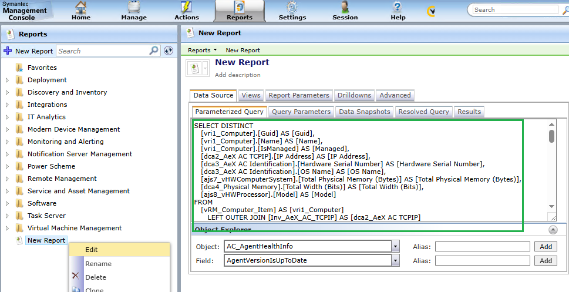This screenshot has height=292, width=569.
Task: Click the Norton checkmark logo icon
Action: coord(430,12)
